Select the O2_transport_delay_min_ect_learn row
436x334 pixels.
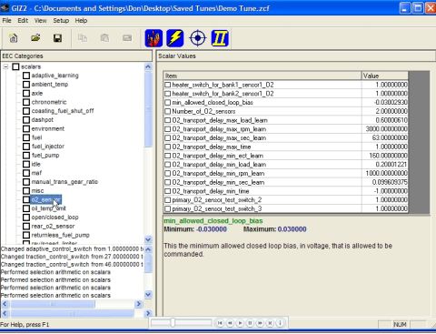286,156
